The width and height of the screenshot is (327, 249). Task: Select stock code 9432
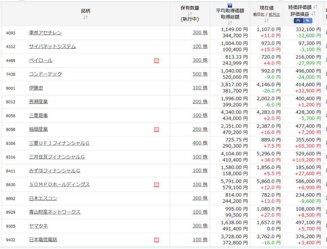point(11,240)
